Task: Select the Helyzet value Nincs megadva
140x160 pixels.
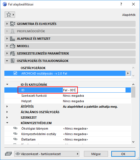Action: (73, 101)
